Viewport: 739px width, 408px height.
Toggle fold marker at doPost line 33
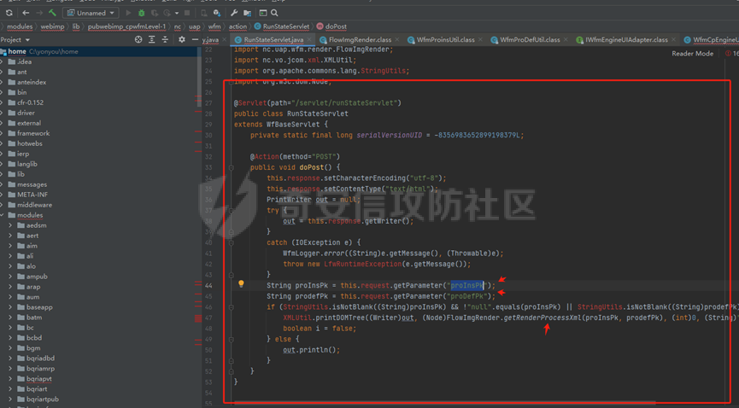click(x=231, y=167)
